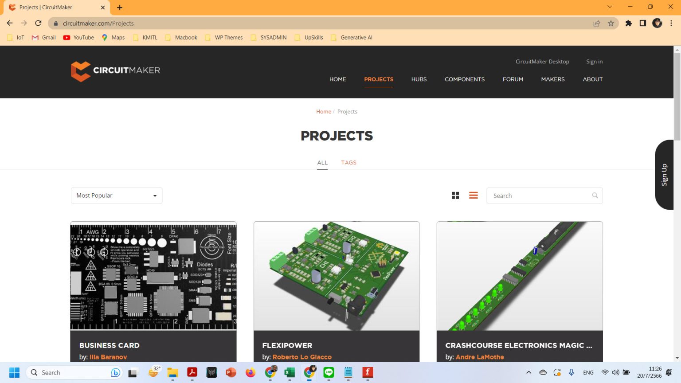This screenshot has height=383, width=681.
Task: Open the Chrome profile menu
Action: point(657,23)
